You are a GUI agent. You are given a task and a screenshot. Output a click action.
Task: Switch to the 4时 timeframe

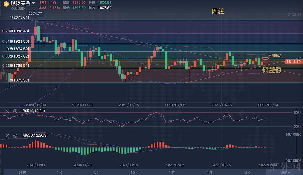[x=209, y=172]
